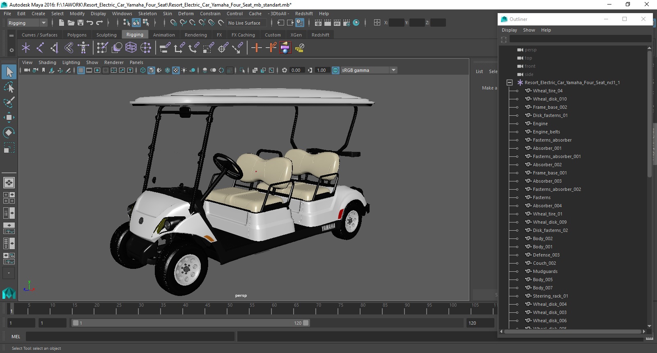Activate the Move tool in the toolbox
This screenshot has height=353, width=657.
tap(9, 117)
